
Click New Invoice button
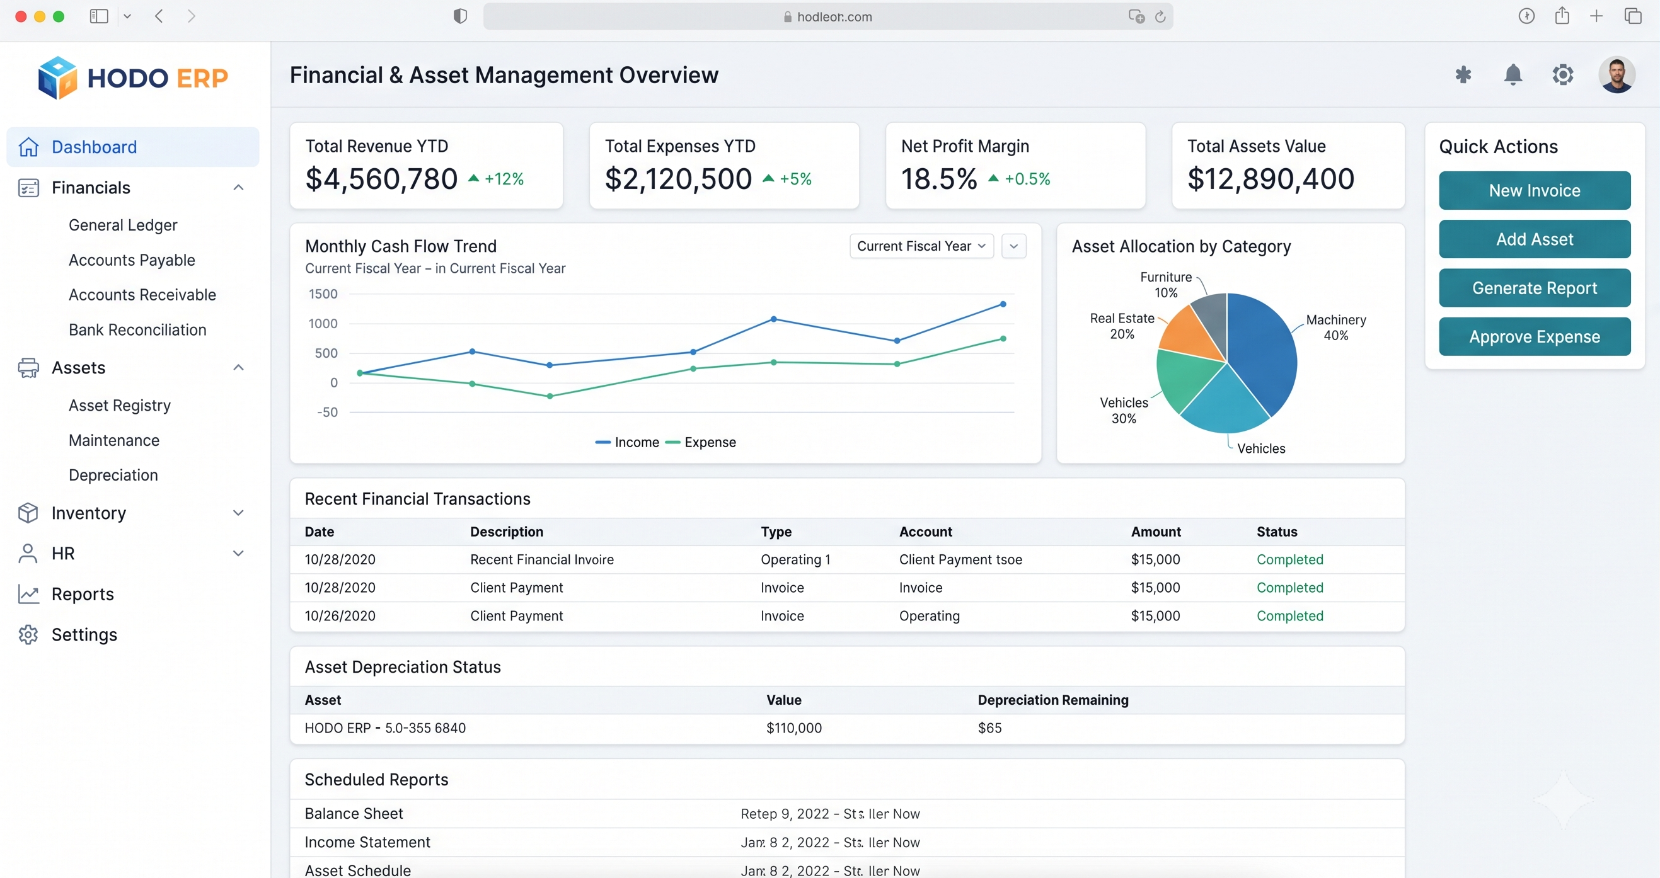[x=1535, y=191]
